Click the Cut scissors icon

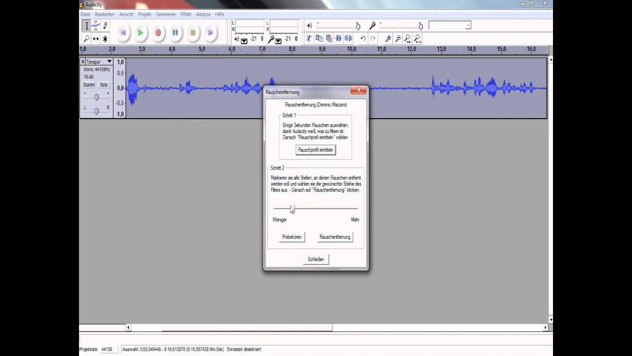pyautogui.click(x=309, y=38)
